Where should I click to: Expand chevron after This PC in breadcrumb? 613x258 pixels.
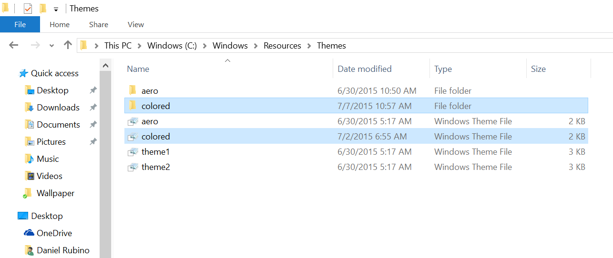point(140,46)
